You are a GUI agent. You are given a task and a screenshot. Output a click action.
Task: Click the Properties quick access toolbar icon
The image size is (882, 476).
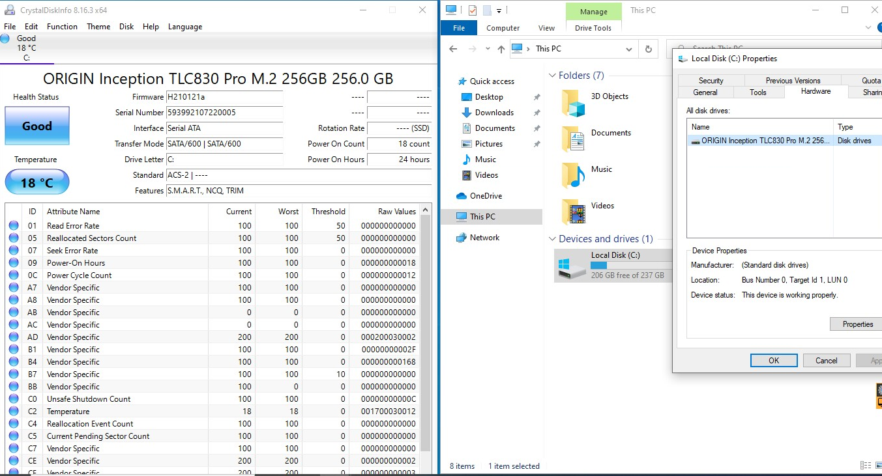click(x=473, y=10)
